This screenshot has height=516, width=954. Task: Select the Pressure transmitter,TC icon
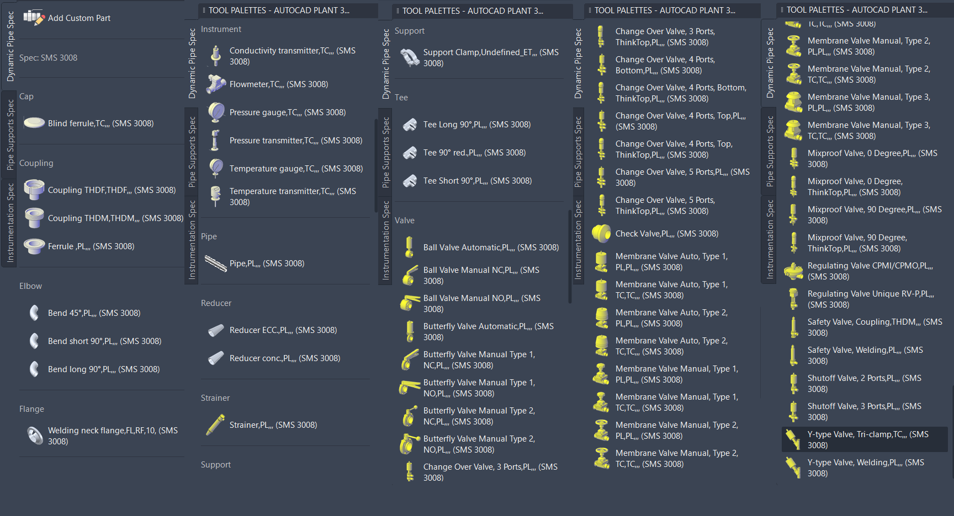pyautogui.click(x=215, y=140)
